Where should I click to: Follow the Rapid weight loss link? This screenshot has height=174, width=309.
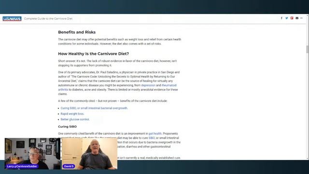(72, 114)
